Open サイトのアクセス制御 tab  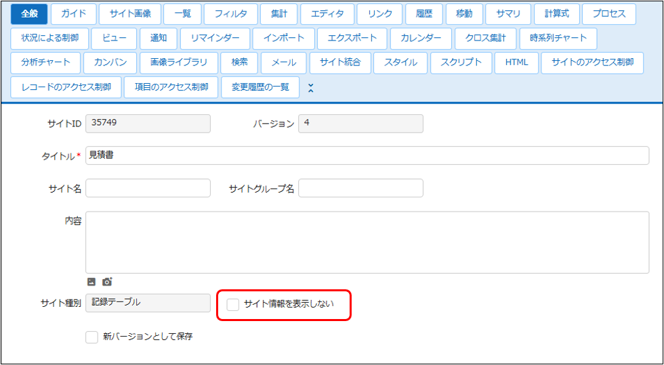coord(592,62)
